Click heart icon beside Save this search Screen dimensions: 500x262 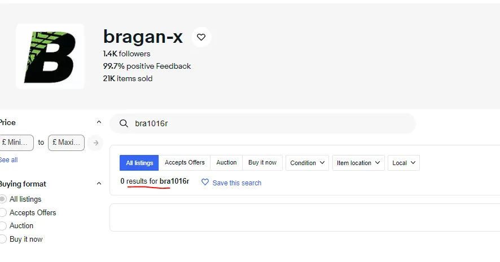pyautogui.click(x=205, y=183)
